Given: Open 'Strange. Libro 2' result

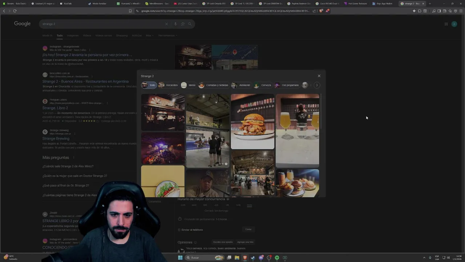Looking at the screenshot, I should (55, 108).
